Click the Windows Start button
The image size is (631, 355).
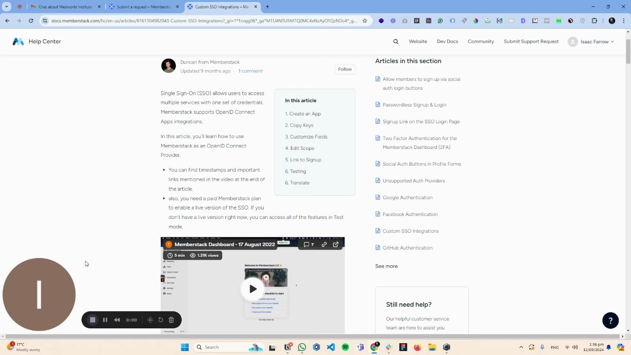pyautogui.click(x=185, y=347)
